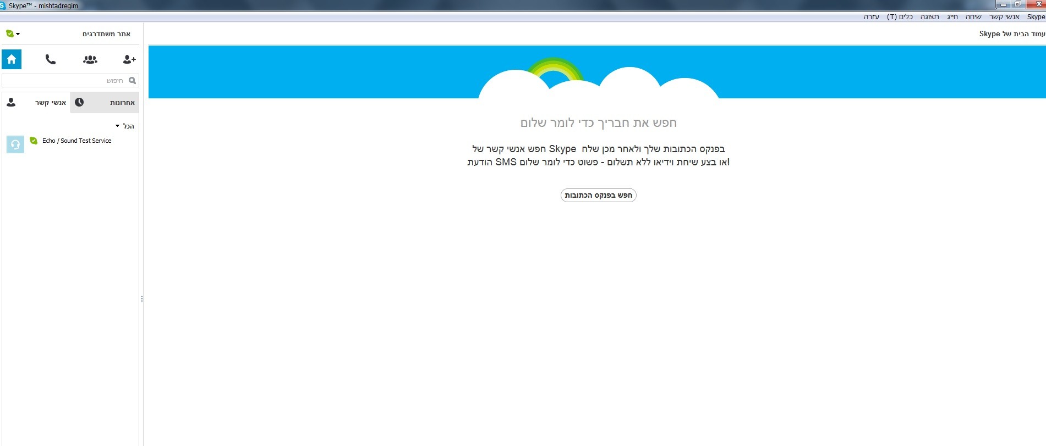Open the phone dial pad icon
Screen dimensions: 1046x446
click(x=51, y=59)
